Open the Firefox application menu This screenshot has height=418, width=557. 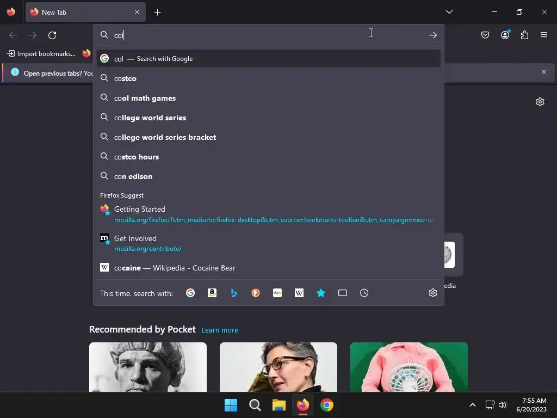pyautogui.click(x=544, y=35)
